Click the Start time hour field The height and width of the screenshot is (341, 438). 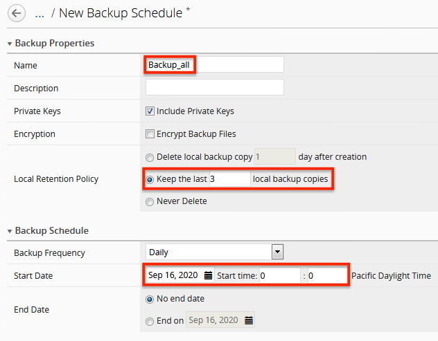(279, 275)
